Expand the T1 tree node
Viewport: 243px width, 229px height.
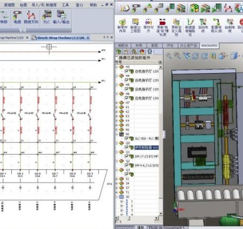[x=117, y=192]
